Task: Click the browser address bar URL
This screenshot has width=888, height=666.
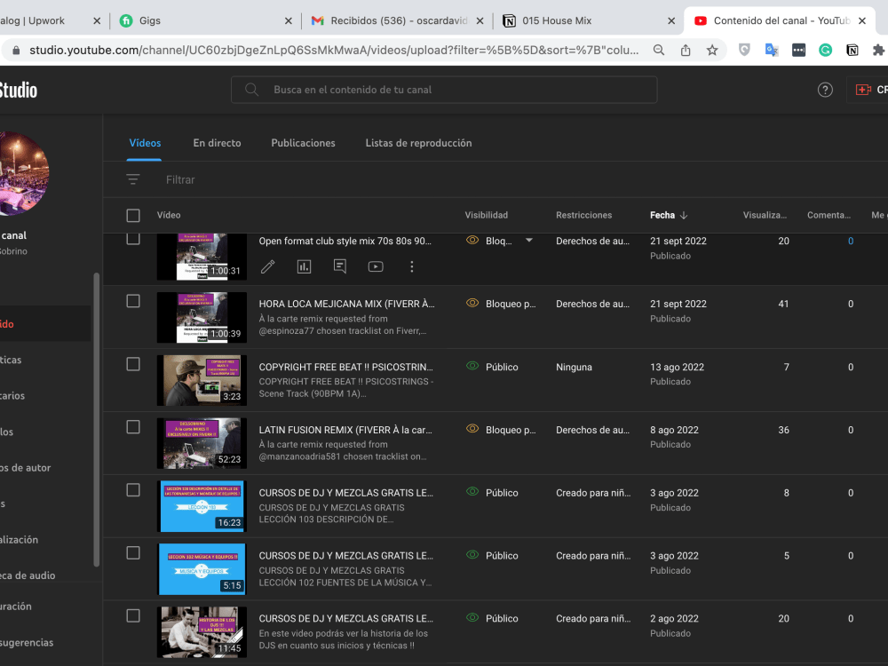Action: [x=334, y=51]
